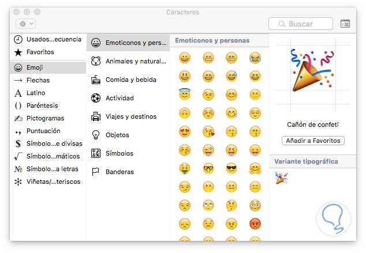Image resolution: width=366 pixels, height=253 pixels.
Task: Select the Pictogramas category
Action: coord(45,118)
